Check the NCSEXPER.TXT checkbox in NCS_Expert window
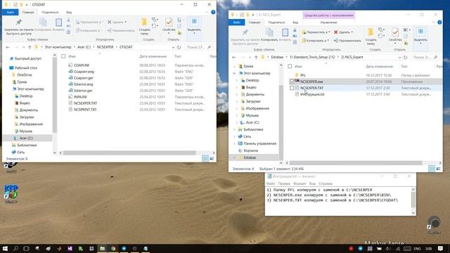Viewport: 450px width, 253px height. 292,88
